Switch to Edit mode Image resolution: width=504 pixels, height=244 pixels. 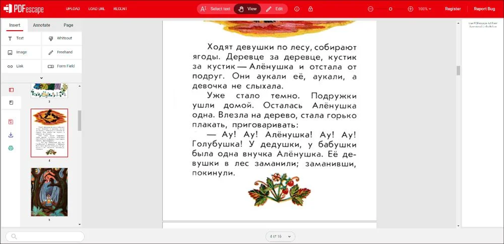pos(275,9)
